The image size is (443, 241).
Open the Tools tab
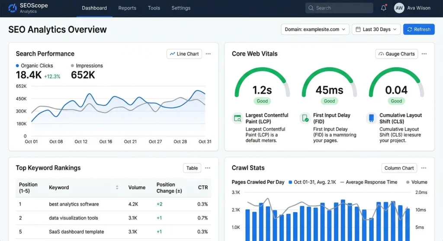(x=154, y=8)
